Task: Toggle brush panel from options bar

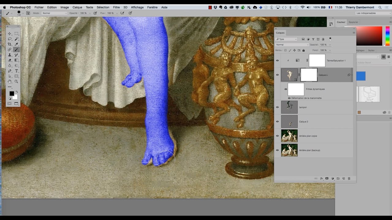Action: (x=28, y=13)
